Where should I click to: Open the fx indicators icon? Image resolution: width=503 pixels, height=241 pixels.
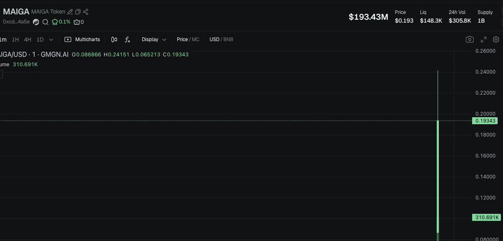127,39
